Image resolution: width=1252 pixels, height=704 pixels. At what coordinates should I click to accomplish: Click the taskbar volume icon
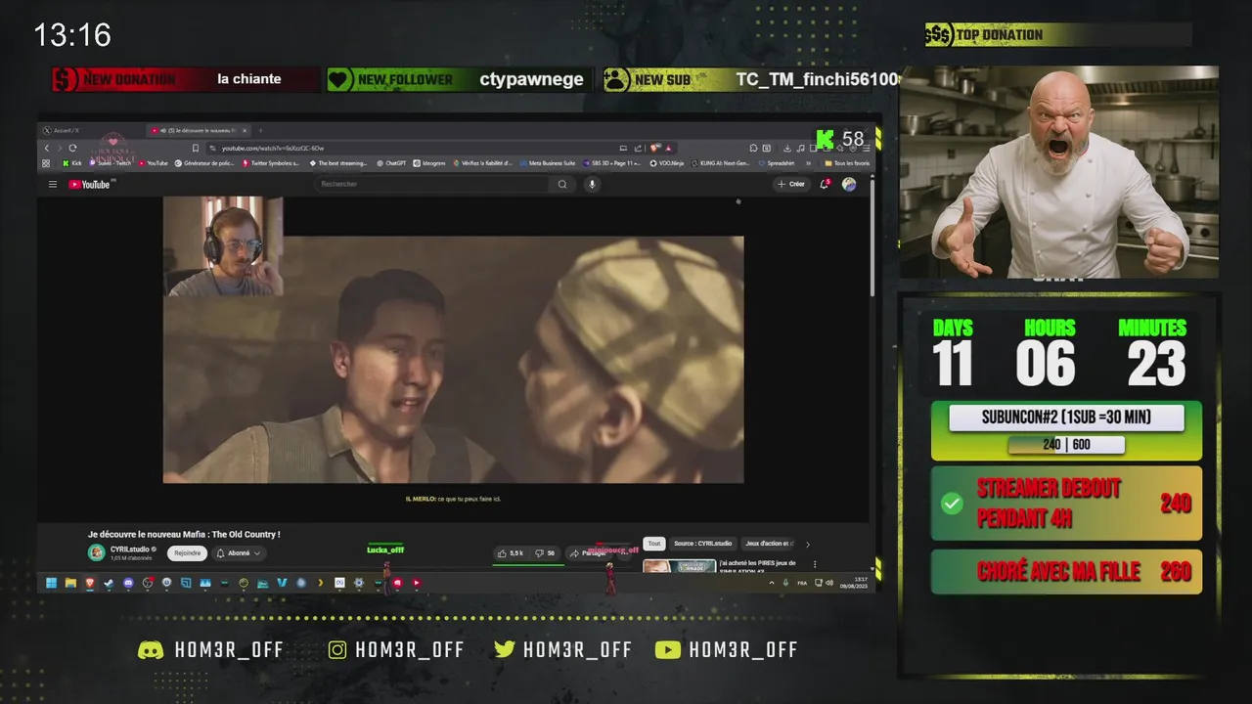(x=829, y=583)
